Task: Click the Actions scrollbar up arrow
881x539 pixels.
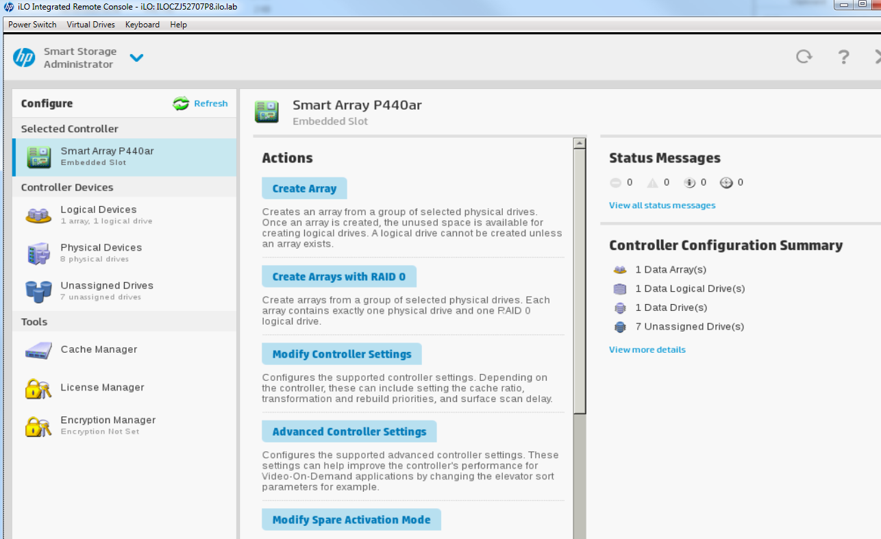Action: tap(580, 143)
